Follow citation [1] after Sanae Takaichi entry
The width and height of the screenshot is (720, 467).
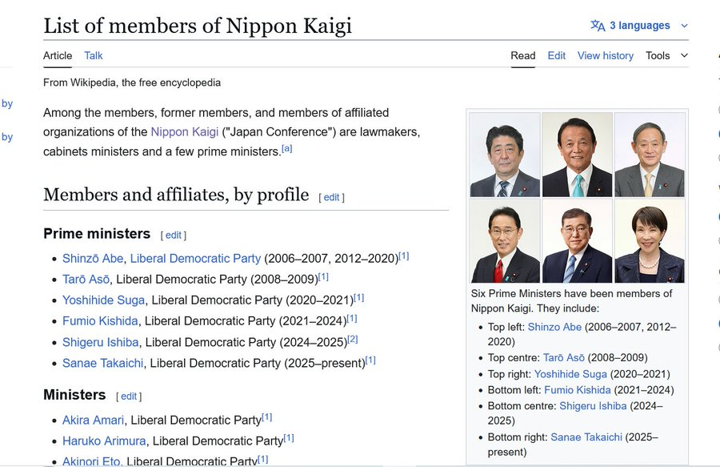point(370,360)
